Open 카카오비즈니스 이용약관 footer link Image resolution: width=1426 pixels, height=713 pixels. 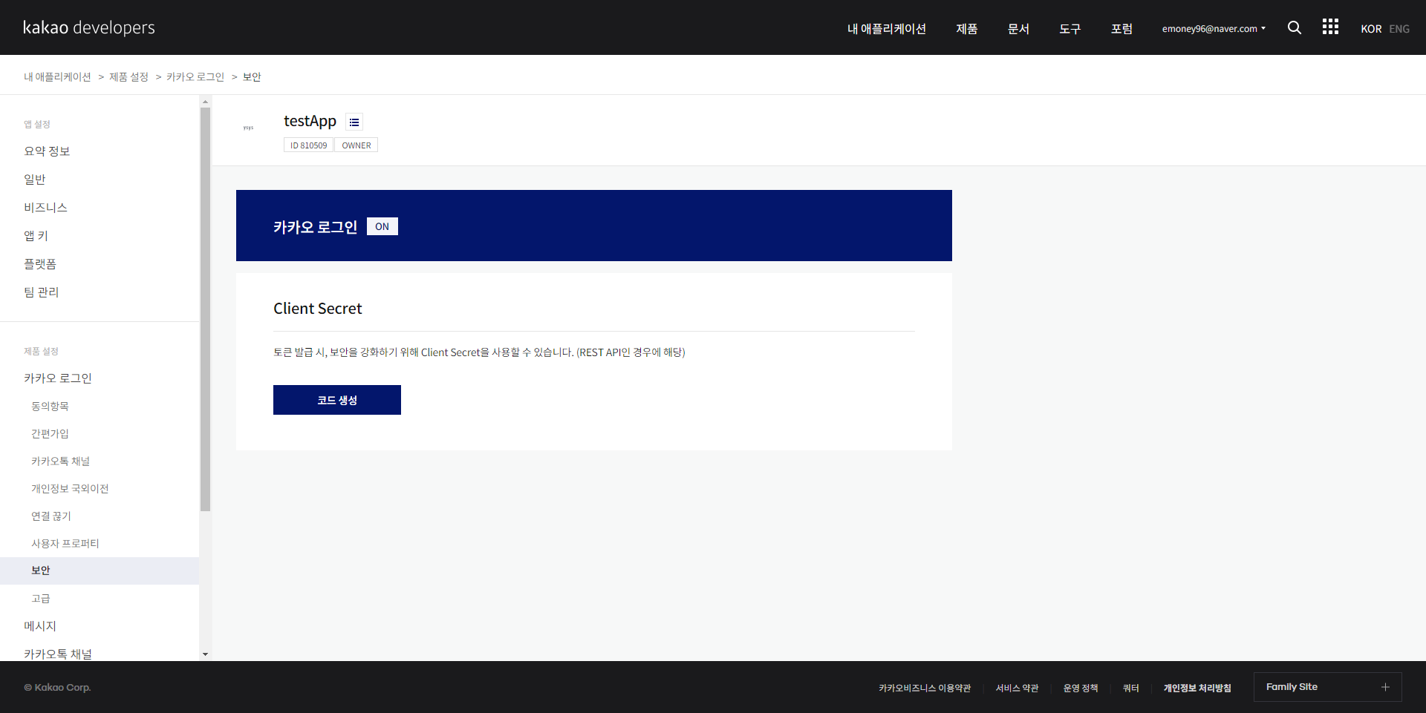[925, 689]
